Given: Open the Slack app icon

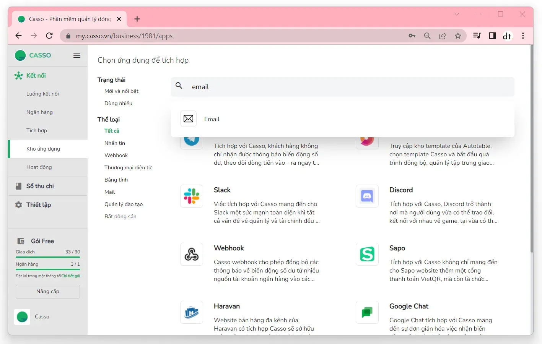Looking at the screenshot, I should pyautogui.click(x=192, y=196).
